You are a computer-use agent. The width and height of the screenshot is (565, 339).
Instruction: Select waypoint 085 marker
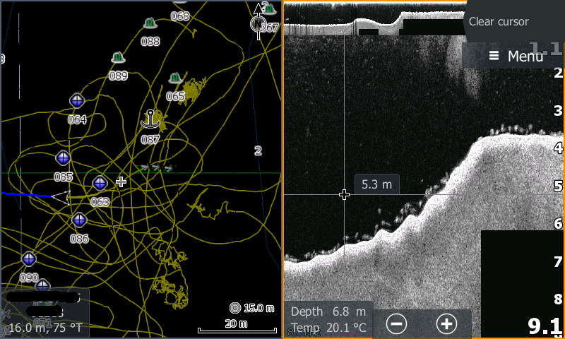pos(64,157)
